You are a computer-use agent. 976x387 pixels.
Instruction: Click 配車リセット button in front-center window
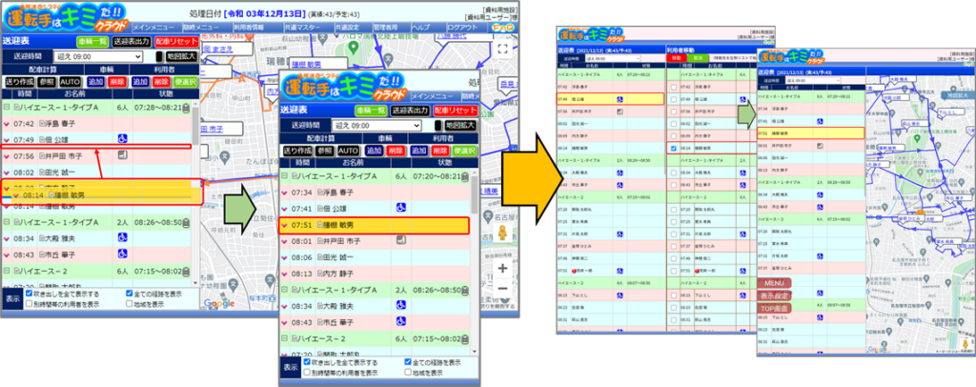pyautogui.click(x=456, y=111)
